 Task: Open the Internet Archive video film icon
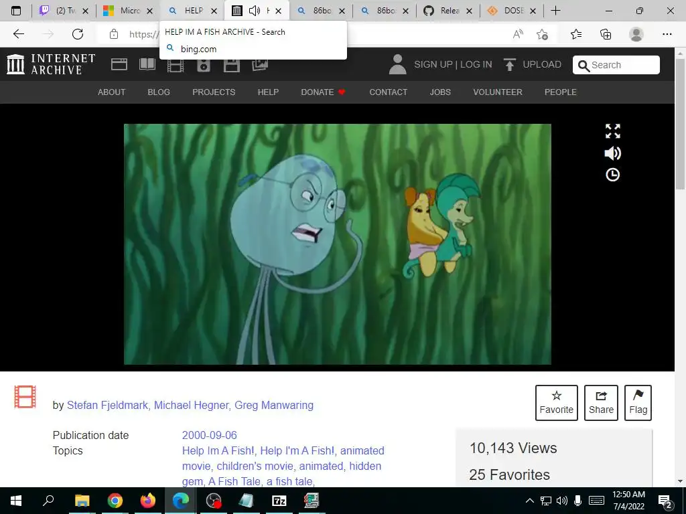click(x=176, y=66)
